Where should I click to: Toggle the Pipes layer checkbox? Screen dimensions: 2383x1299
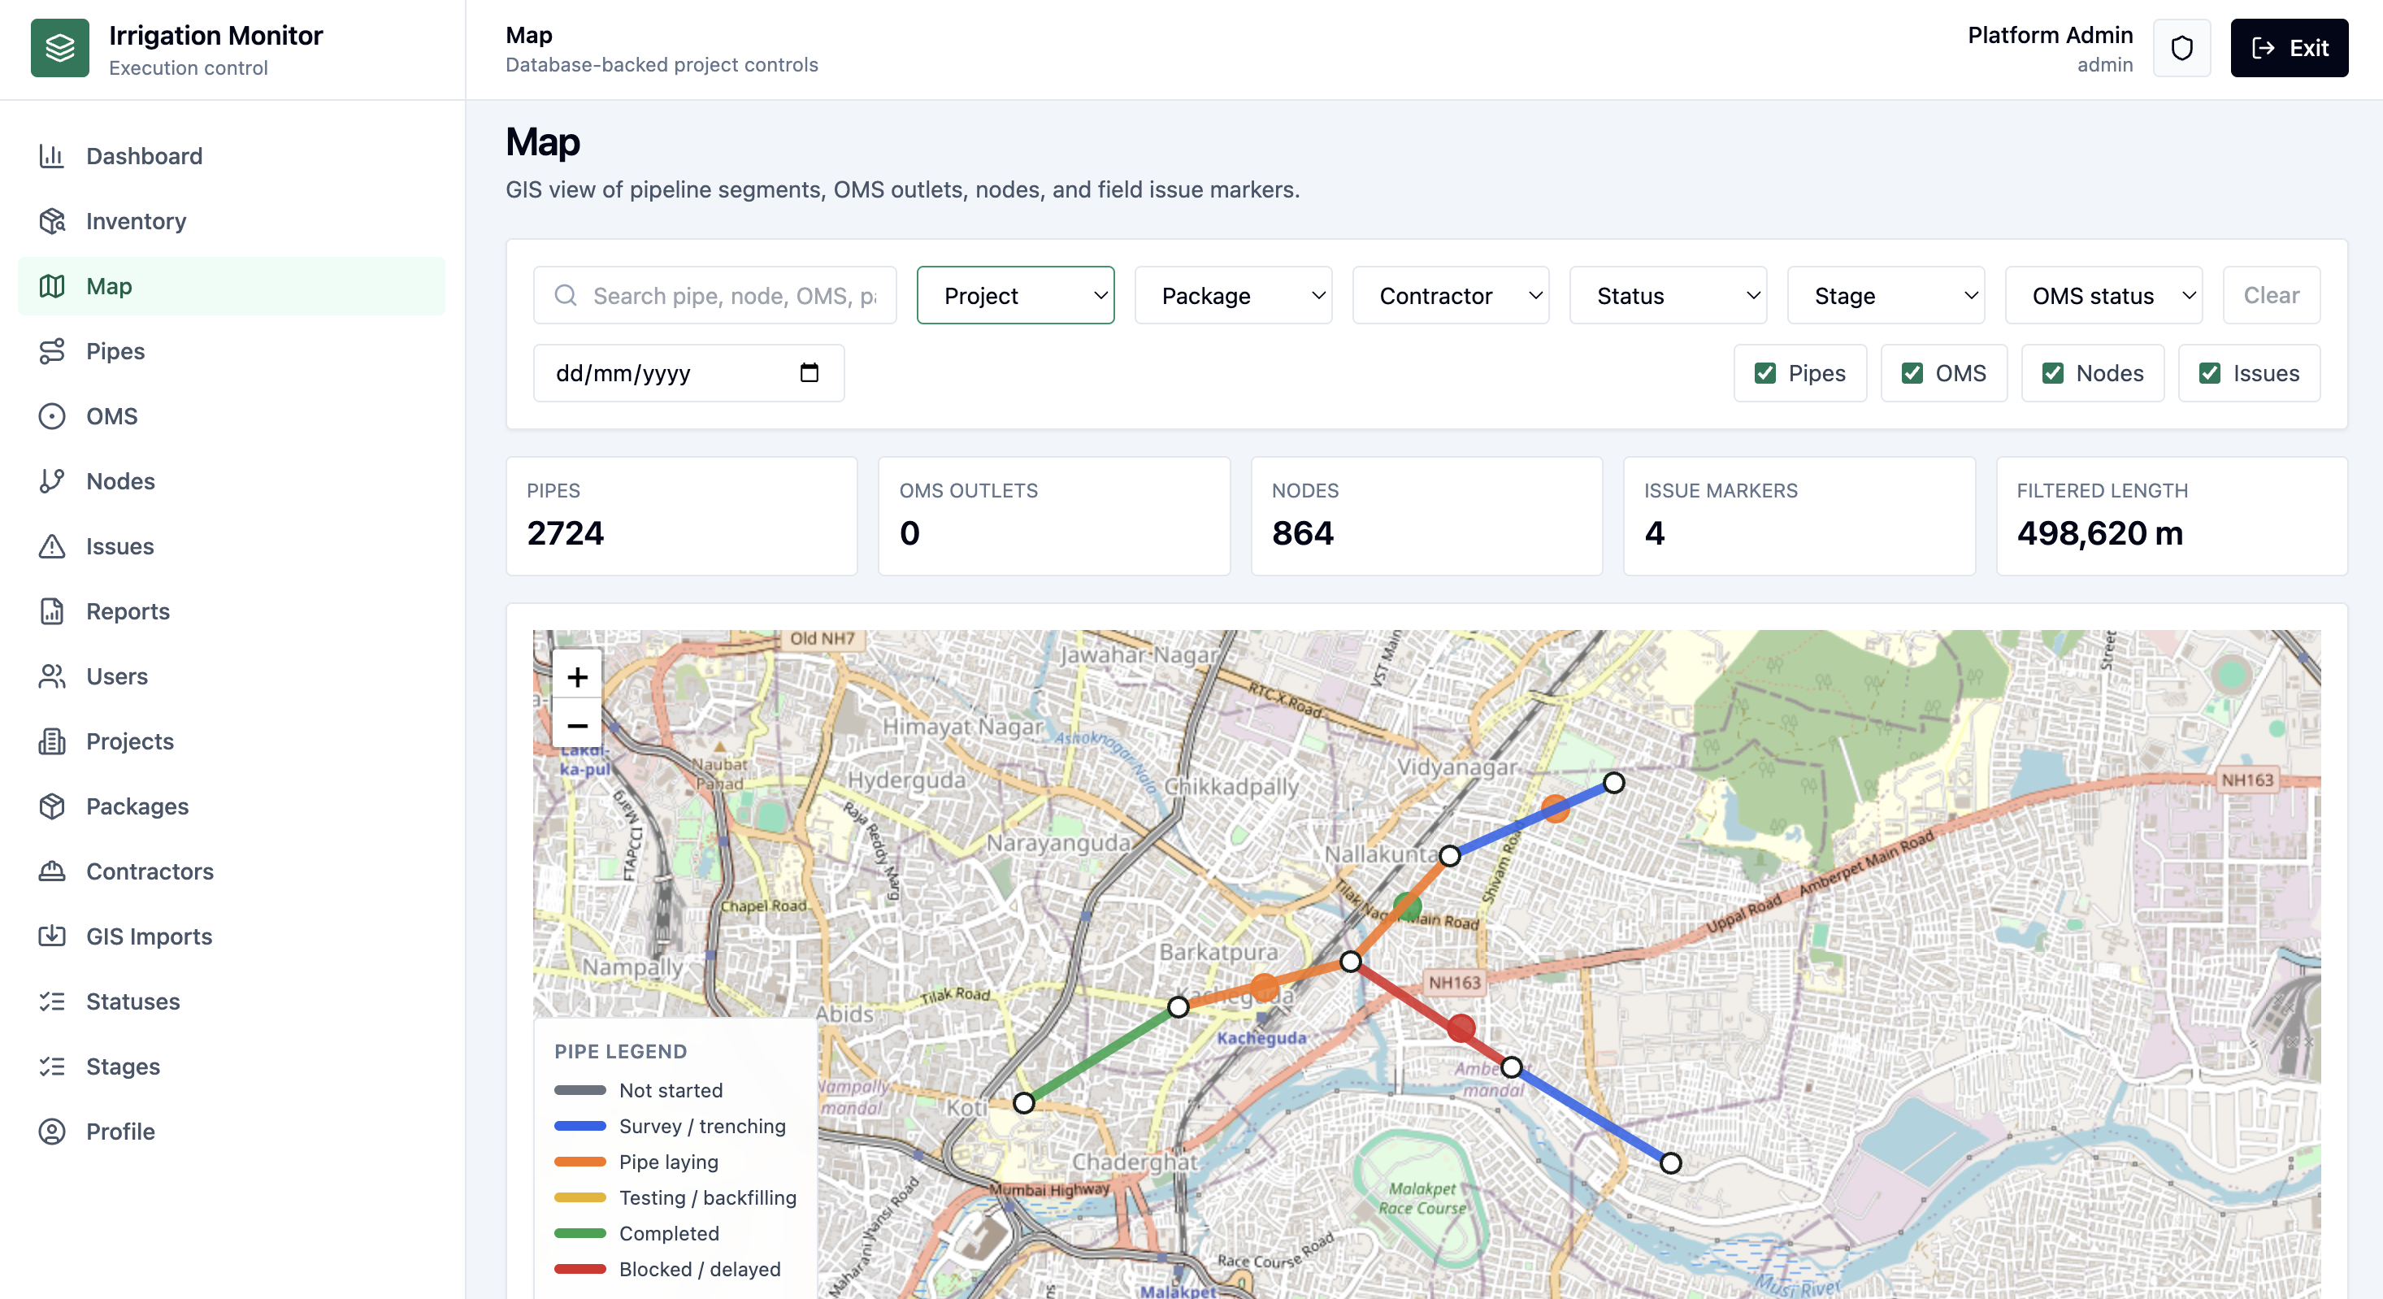1764,373
